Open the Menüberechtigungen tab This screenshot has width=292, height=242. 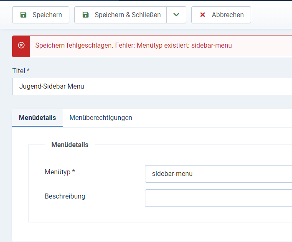(101, 118)
